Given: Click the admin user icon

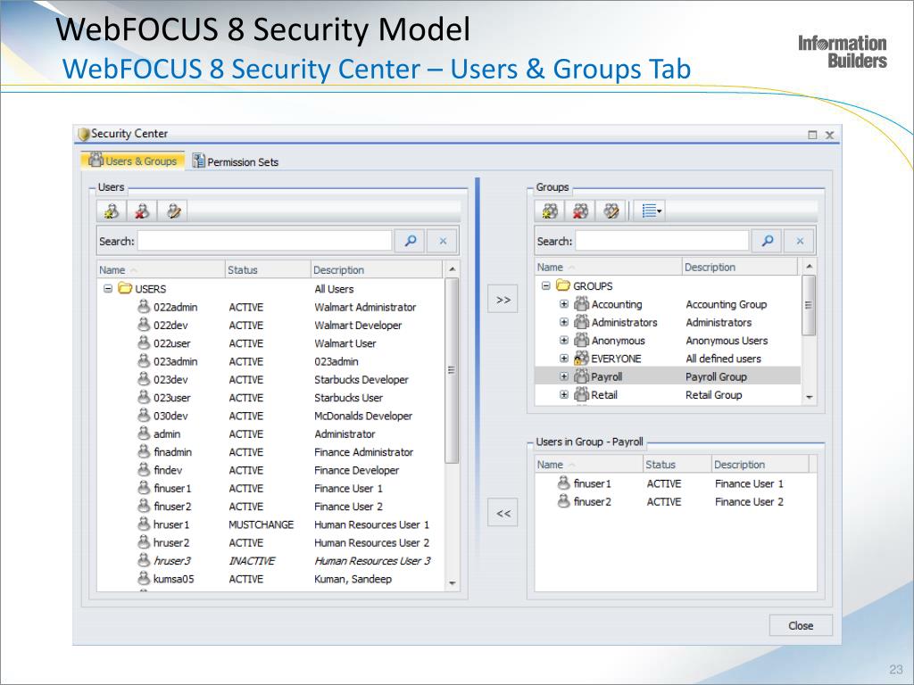Looking at the screenshot, I should (x=144, y=433).
